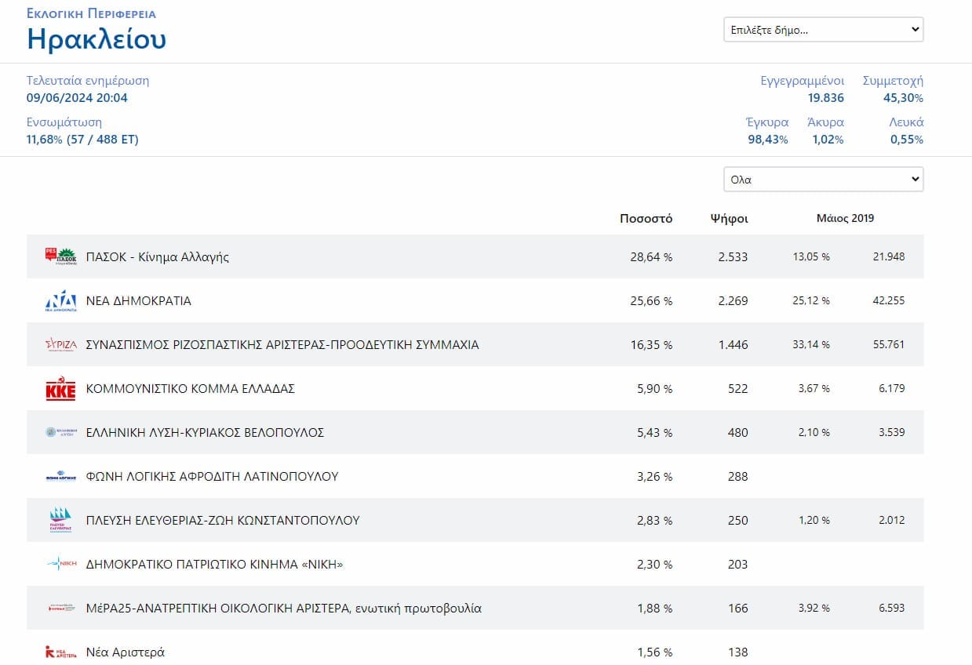The height and width of the screenshot is (665, 972).
Task: Click the Ποσοστό column header
Action: (x=646, y=219)
